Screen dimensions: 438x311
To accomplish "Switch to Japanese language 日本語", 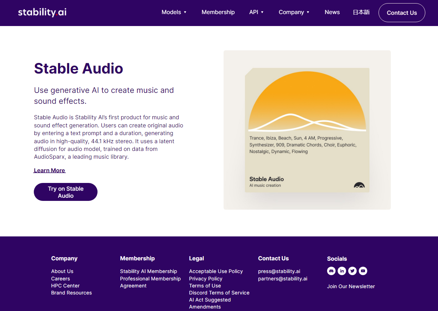I will (x=361, y=12).
